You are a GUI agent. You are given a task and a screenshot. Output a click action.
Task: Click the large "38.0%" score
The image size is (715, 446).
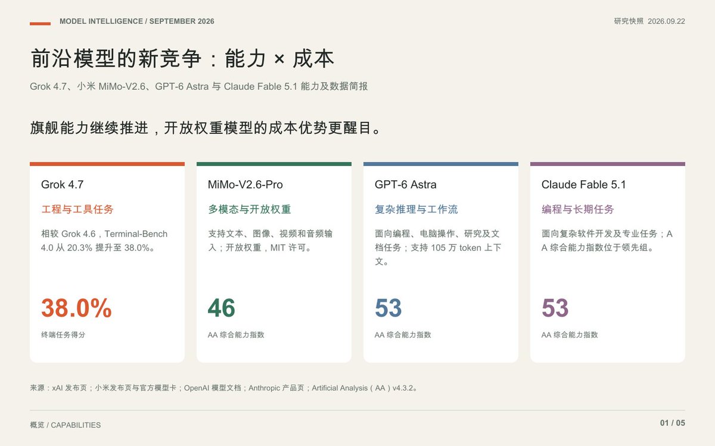point(77,308)
